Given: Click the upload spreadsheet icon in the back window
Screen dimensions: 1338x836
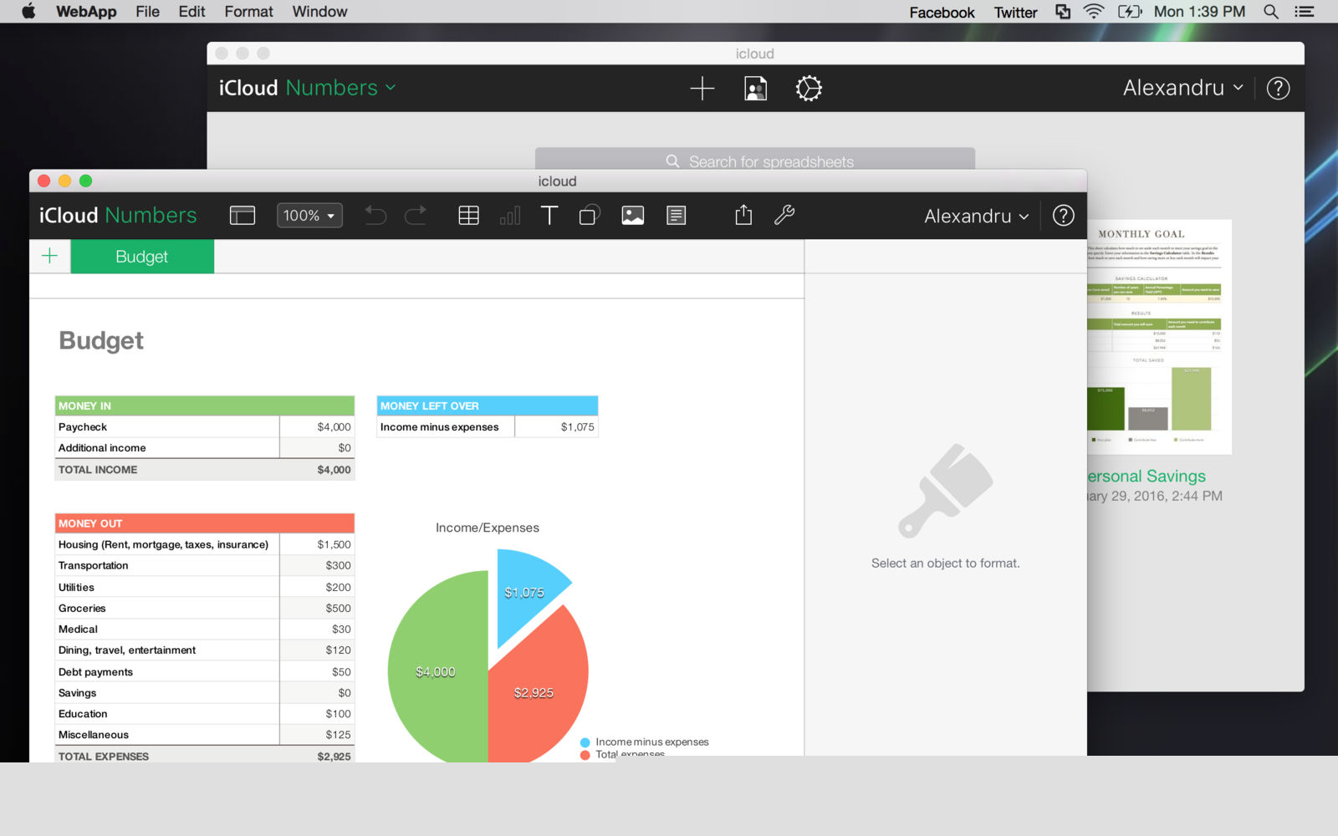Looking at the screenshot, I should 755,88.
